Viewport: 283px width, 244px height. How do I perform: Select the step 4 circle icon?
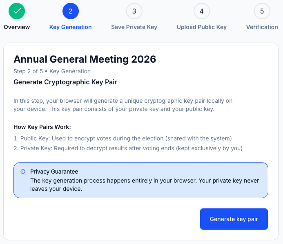(x=201, y=11)
